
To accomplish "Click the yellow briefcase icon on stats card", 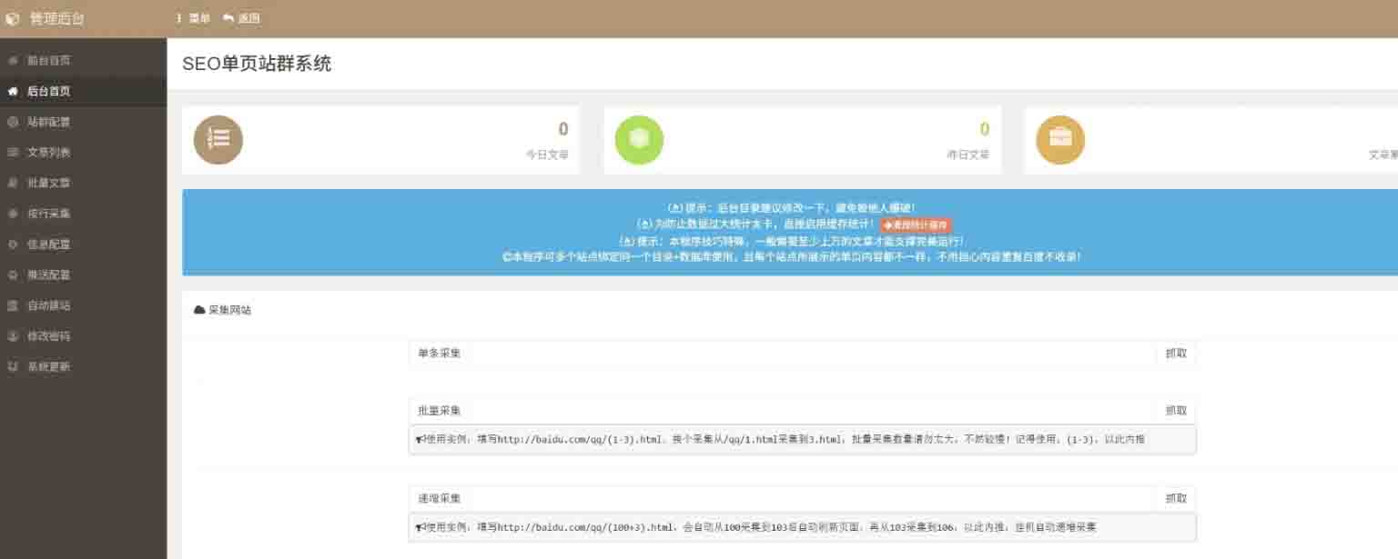I will [1060, 140].
